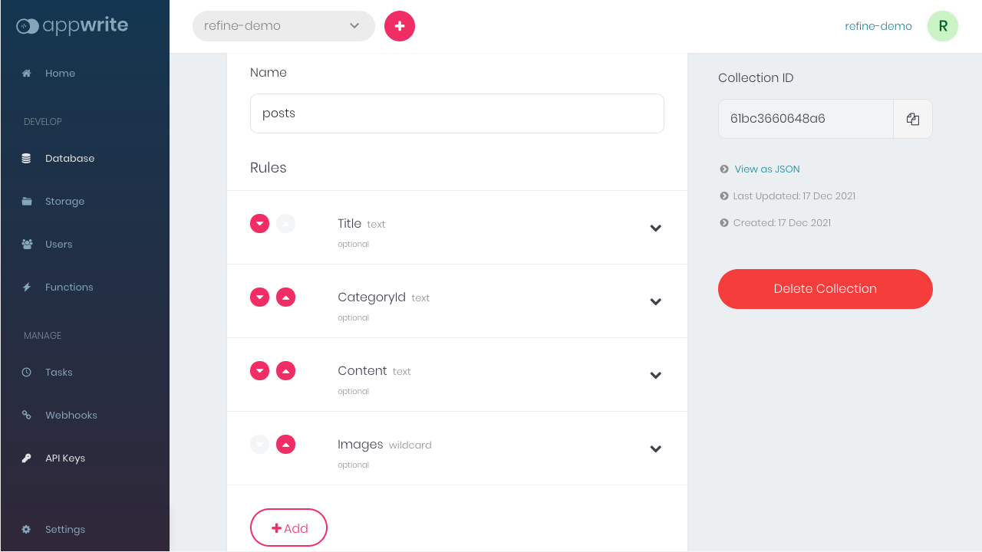Image resolution: width=982 pixels, height=552 pixels.
Task: Click the collection Name input field
Action: 456,113
